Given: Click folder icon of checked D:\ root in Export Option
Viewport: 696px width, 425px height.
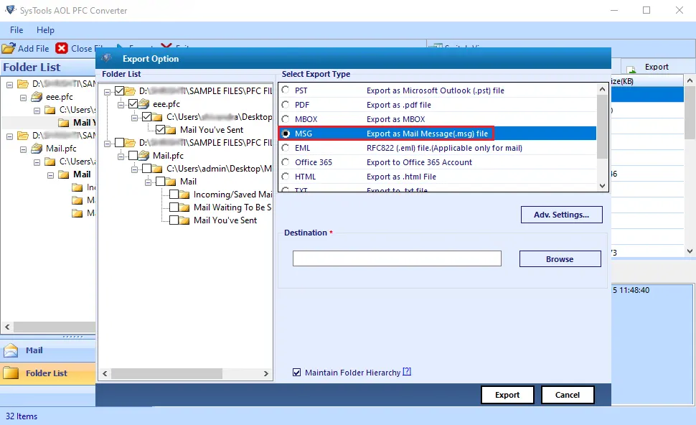Looking at the screenshot, I should point(130,91).
